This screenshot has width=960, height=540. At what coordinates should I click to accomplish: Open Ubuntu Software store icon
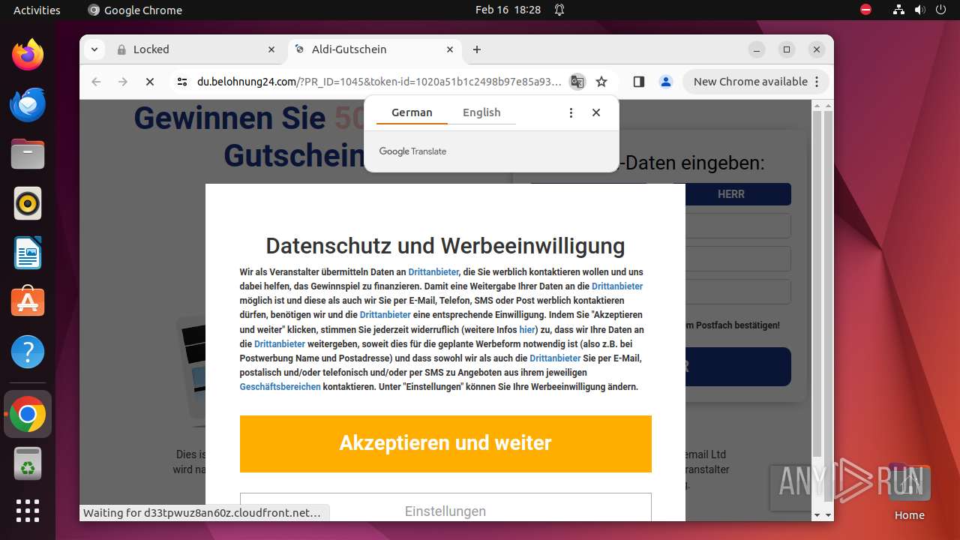[28, 302]
